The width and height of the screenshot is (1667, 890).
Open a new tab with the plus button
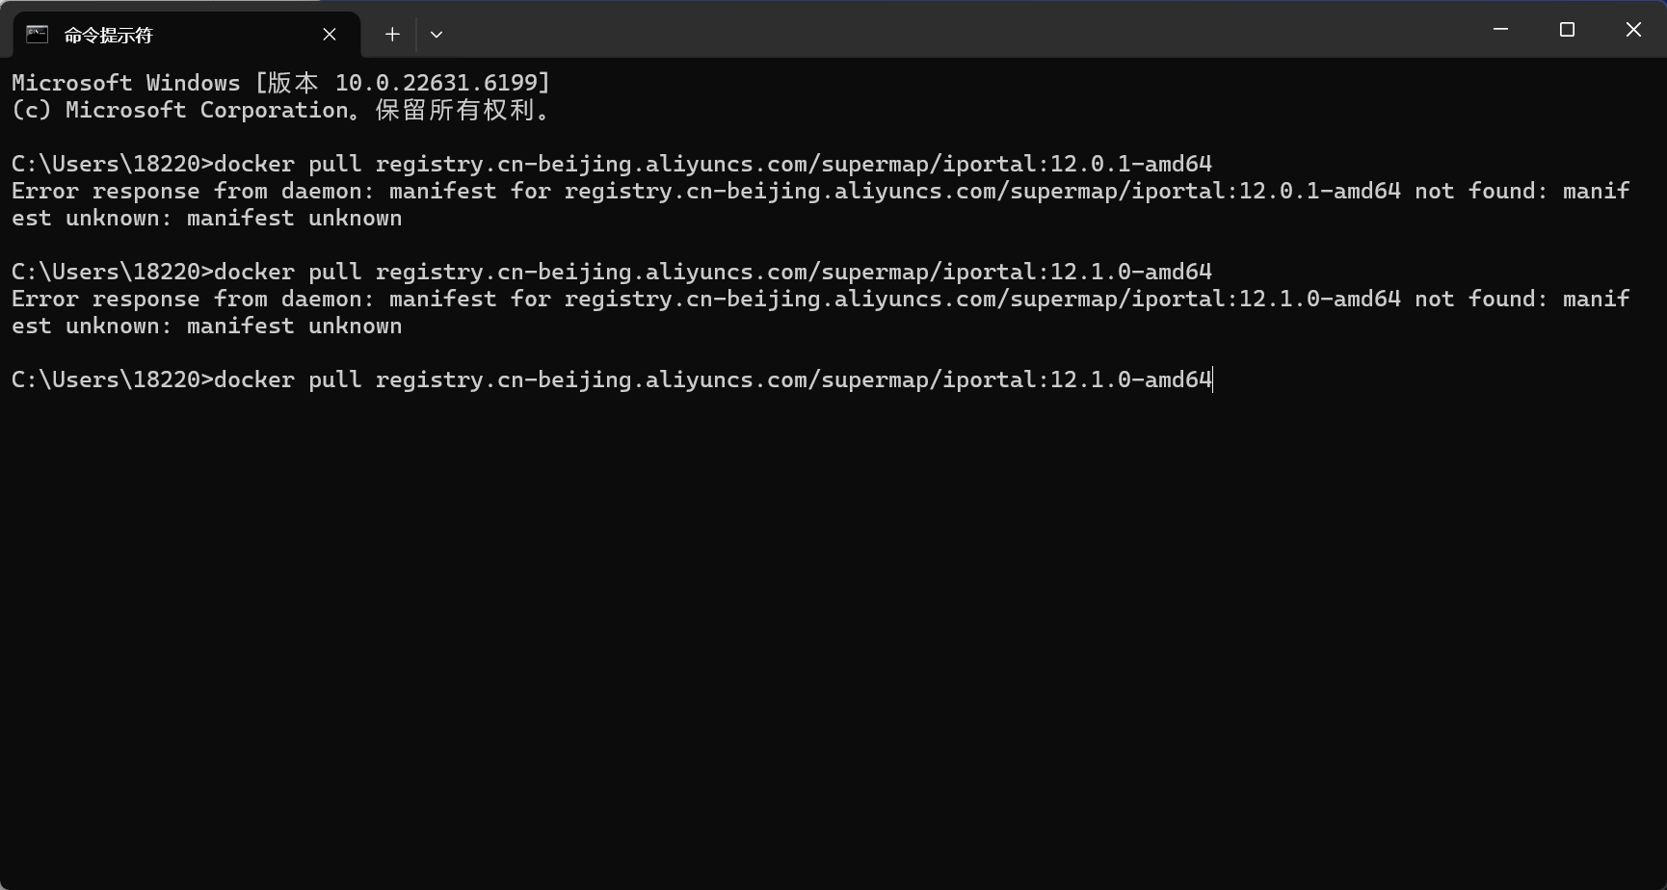(392, 35)
